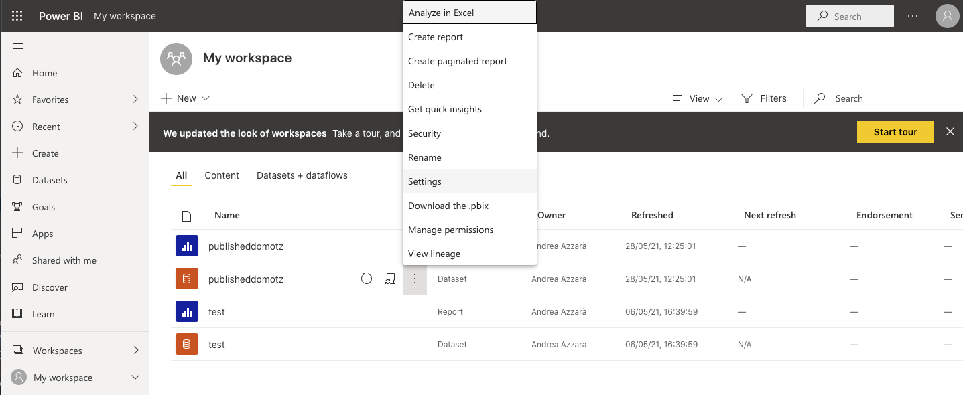Open Apps in the sidebar

click(x=74, y=234)
